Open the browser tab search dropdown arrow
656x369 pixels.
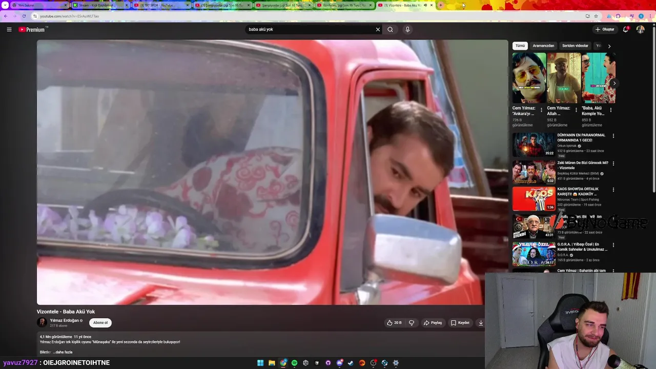point(5,5)
